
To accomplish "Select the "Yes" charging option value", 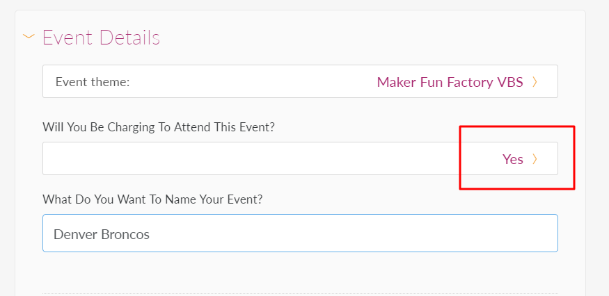I will point(512,159).
